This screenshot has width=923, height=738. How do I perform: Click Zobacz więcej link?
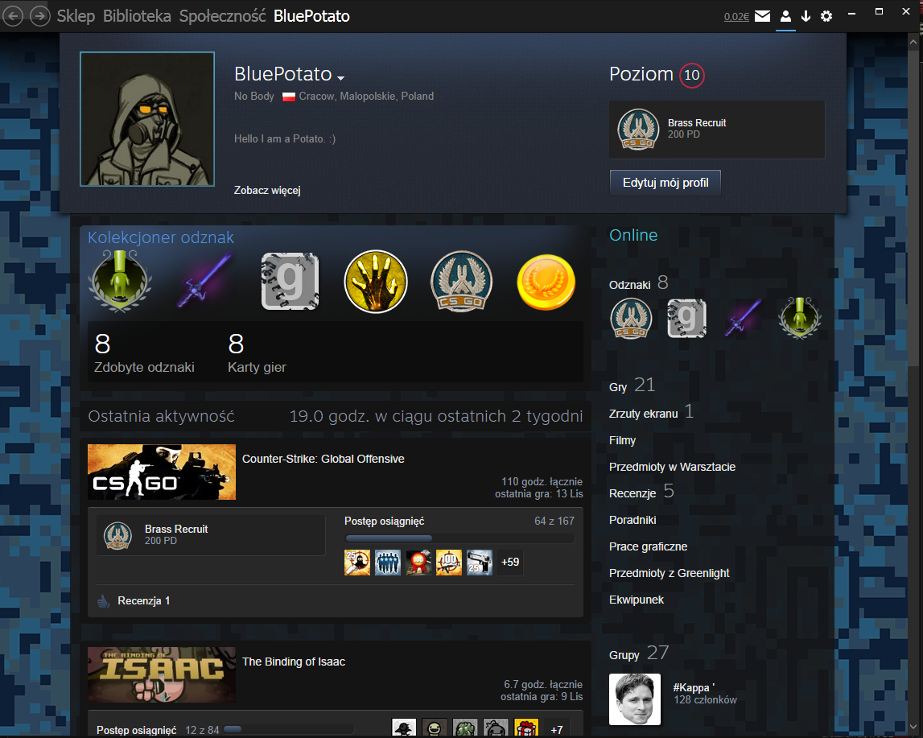267,190
